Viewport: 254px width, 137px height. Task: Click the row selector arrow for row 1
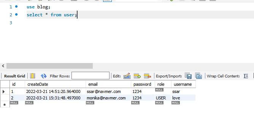(x=4, y=91)
